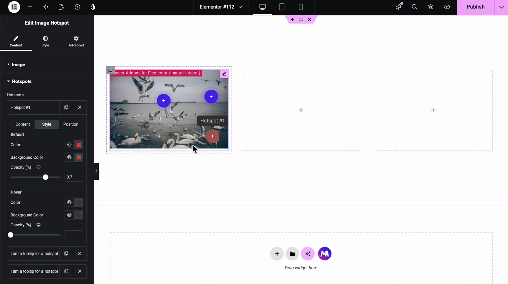The image size is (508, 284).
Task: Open Page Settings document icon
Action: click(62, 7)
